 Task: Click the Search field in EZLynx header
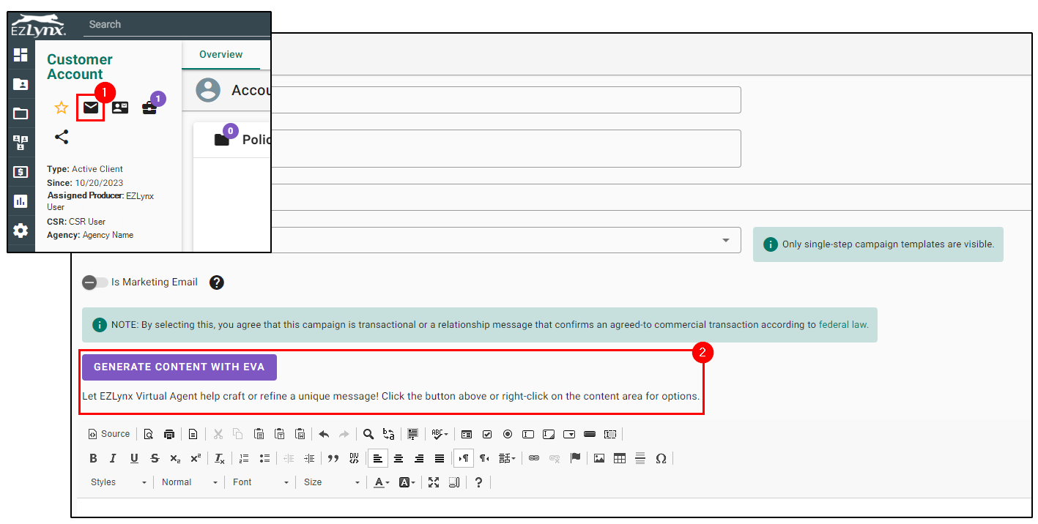coord(176,24)
